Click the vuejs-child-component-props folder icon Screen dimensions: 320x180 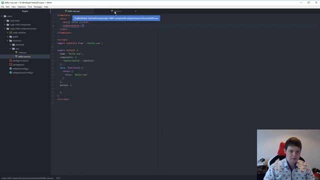click(8, 28)
